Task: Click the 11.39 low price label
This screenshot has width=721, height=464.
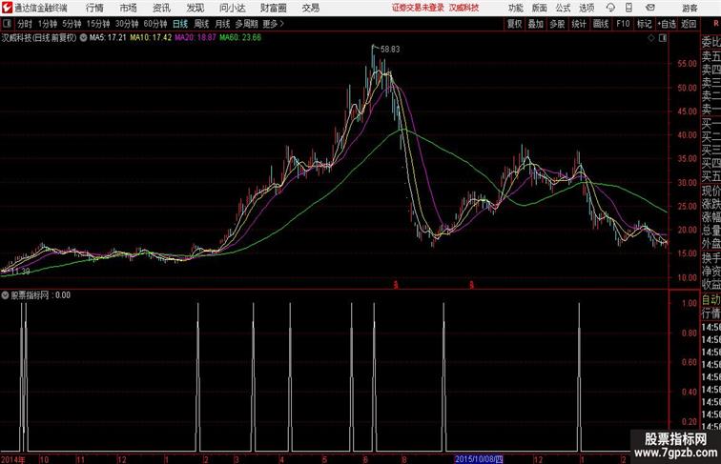Action: click(20, 272)
